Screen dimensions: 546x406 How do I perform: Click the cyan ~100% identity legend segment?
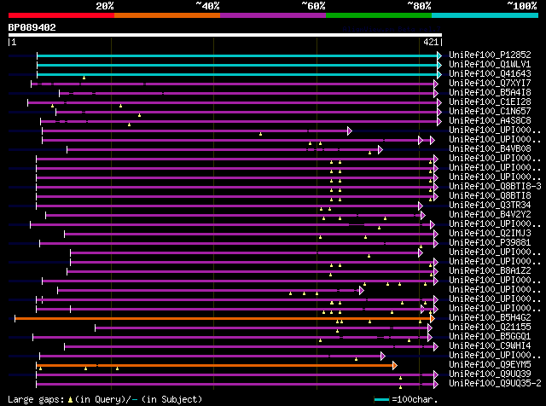coord(485,15)
